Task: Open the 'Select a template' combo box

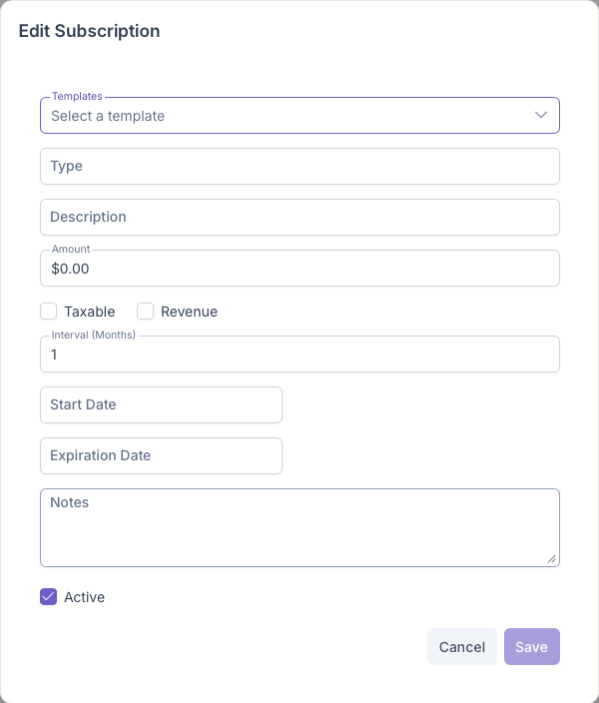Action: pos(290,116)
